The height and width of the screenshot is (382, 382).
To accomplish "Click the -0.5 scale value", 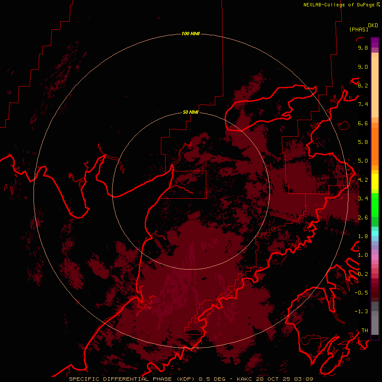I will [361, 293].
